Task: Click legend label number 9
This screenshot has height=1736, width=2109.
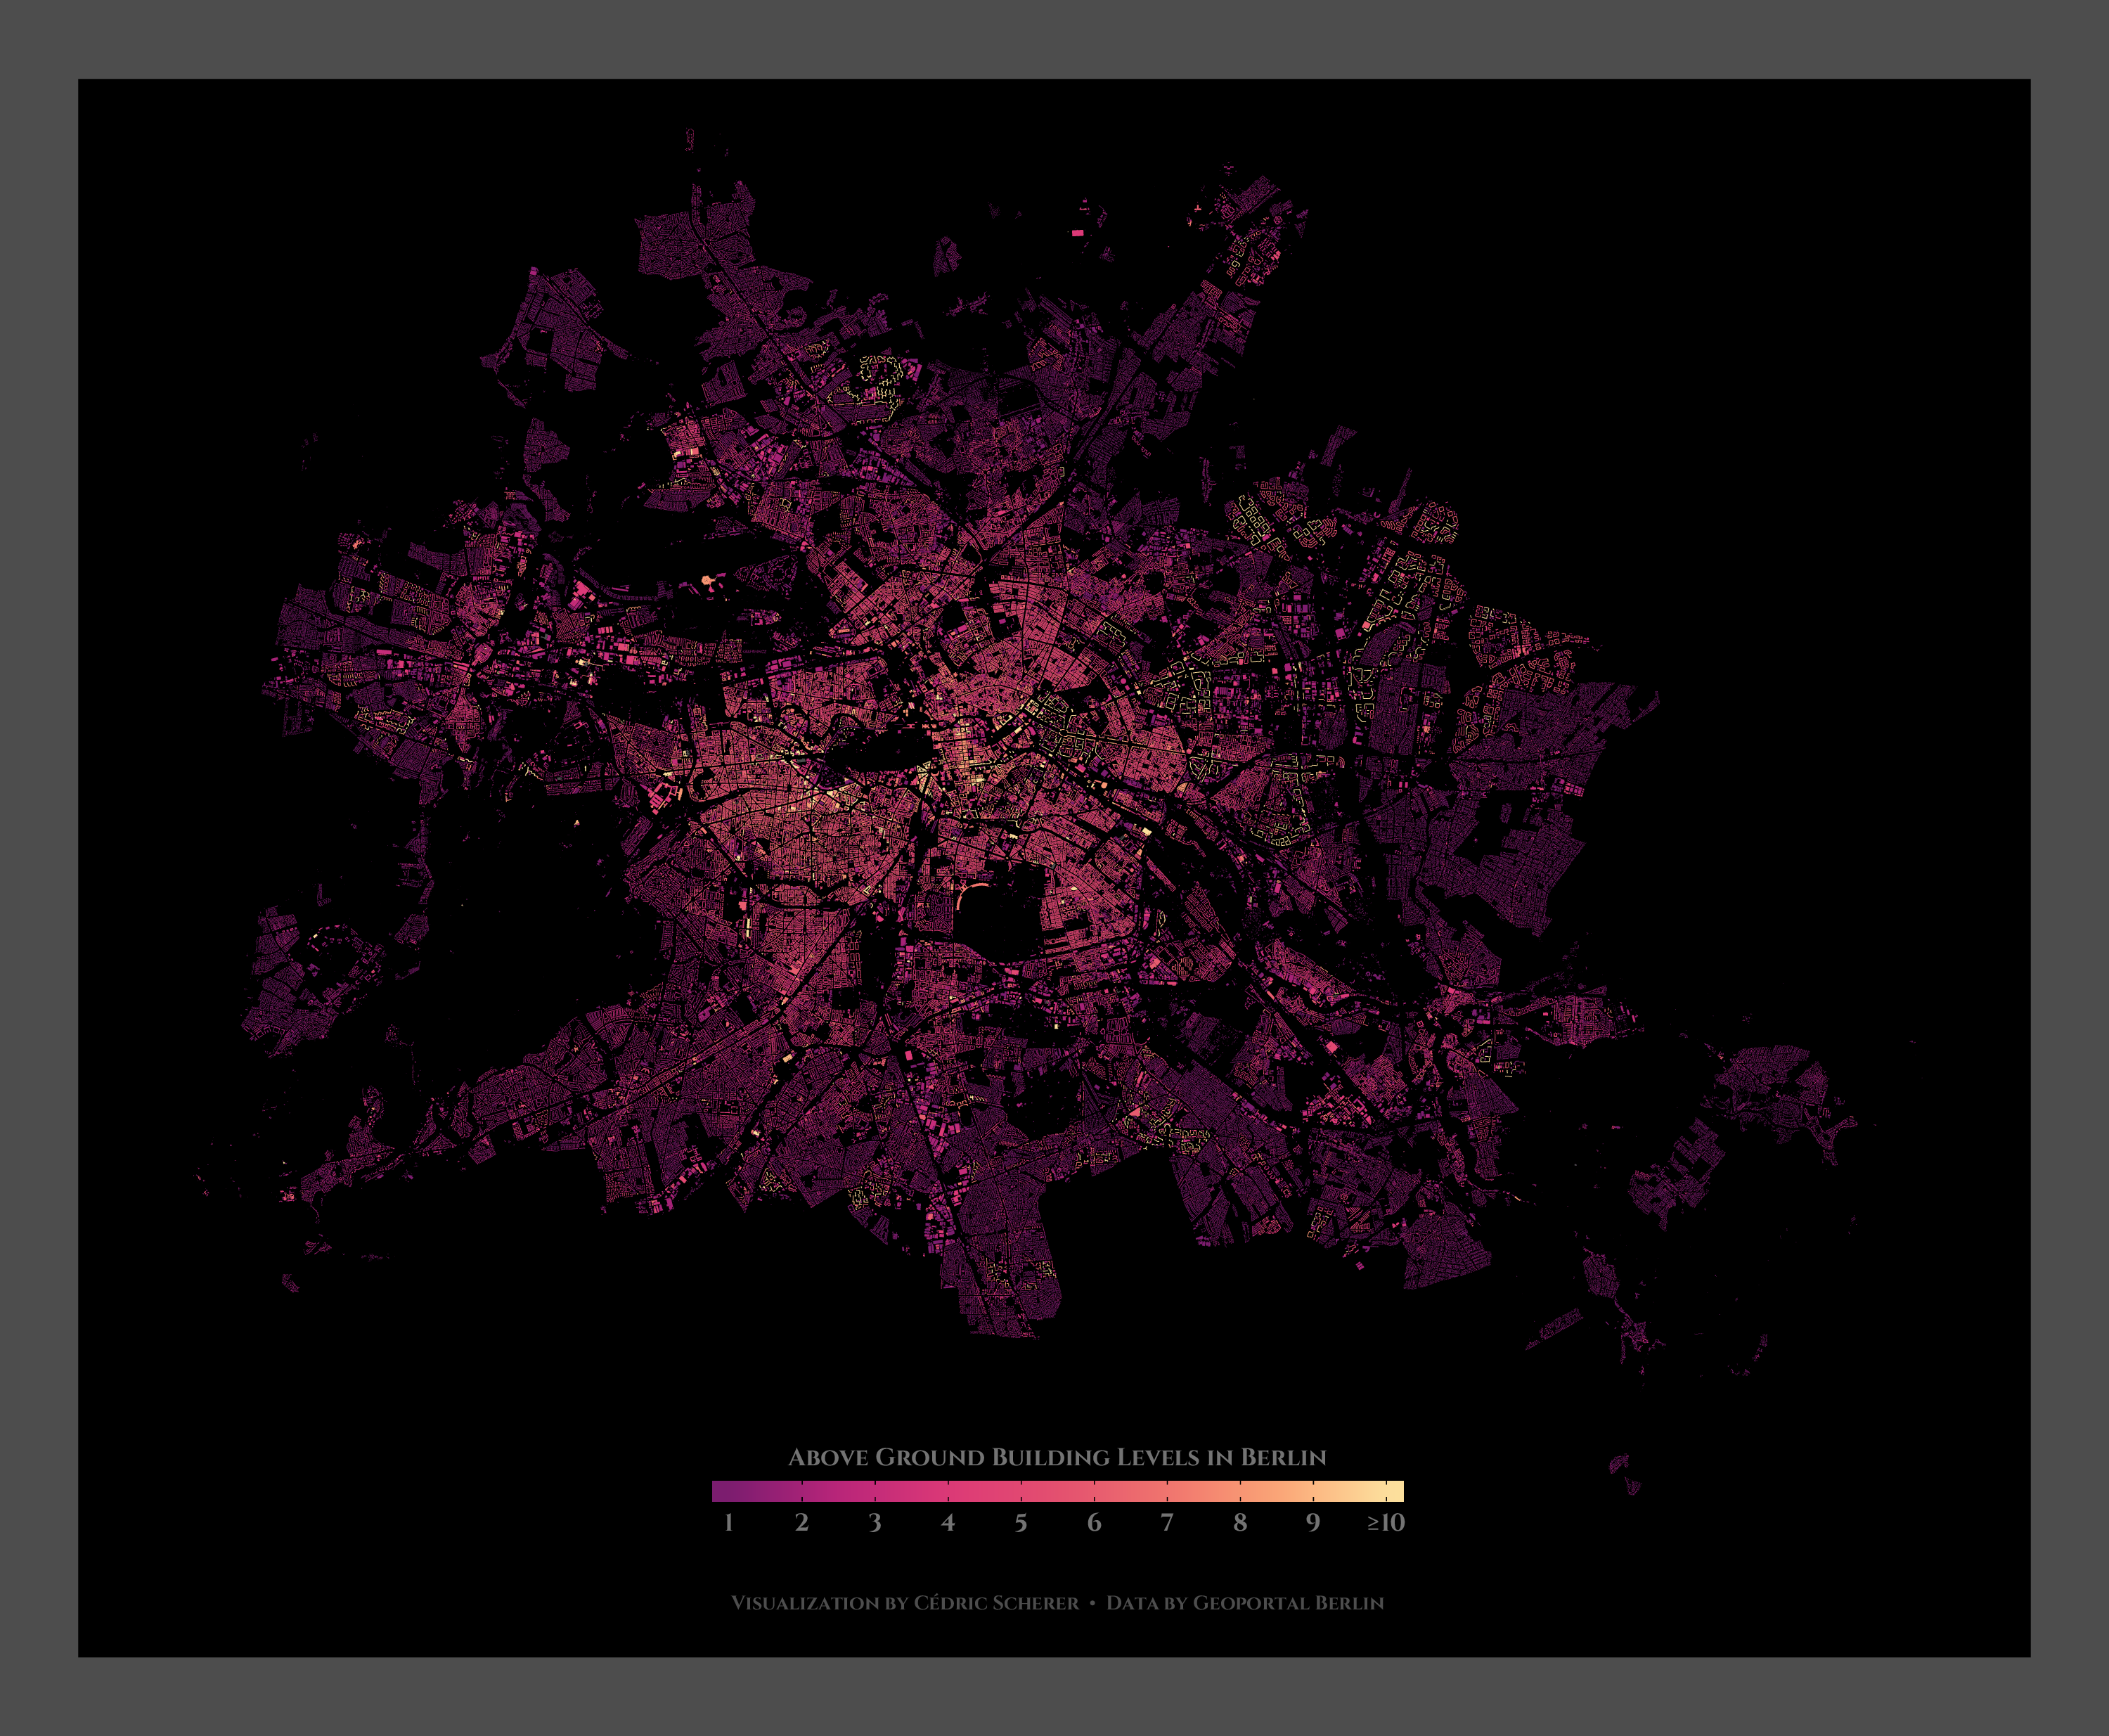Action: click(x=1313, y=1523)
